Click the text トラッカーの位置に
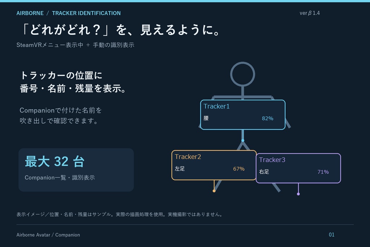Viewport: 370px width, 247px height. [61, 76]
